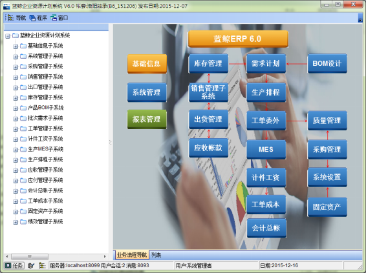Screen dimensions: 366x273
Task: Open the 销售管理子系统 flow box
Action: click(x=208, y=92)
